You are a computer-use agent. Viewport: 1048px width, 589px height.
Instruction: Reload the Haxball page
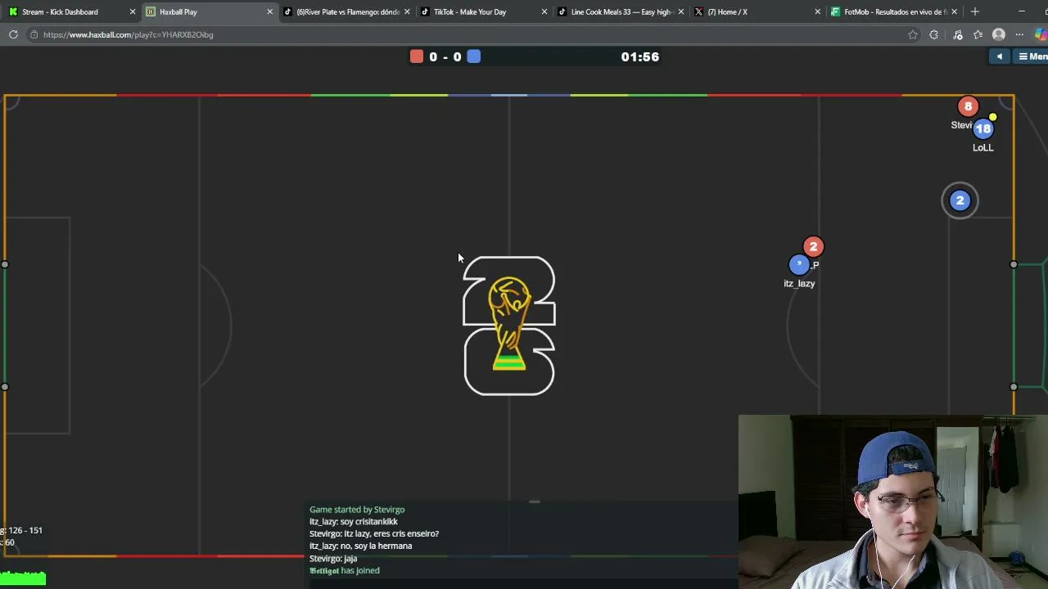[x=13, y=34]
